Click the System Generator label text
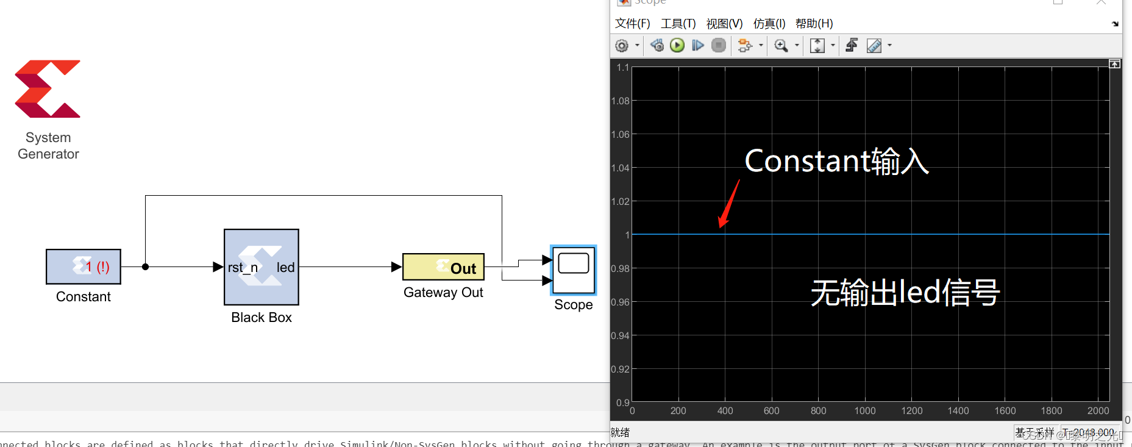Viewport: 1132px width, 447px height. (48, 146)
